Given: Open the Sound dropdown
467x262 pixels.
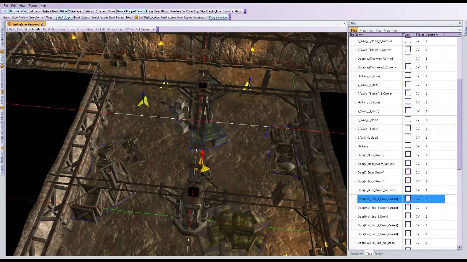Looking at the screenshot, I should click(x=228, y=11).
